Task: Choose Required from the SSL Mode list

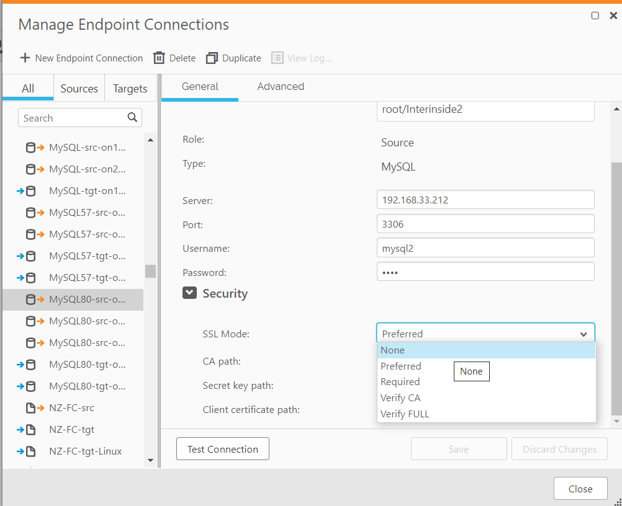Action: 400,382
